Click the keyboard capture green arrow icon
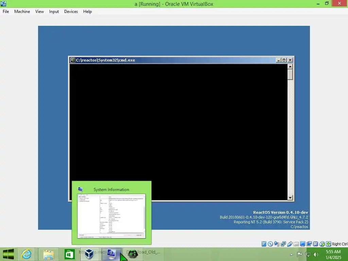 coord(329,244)
